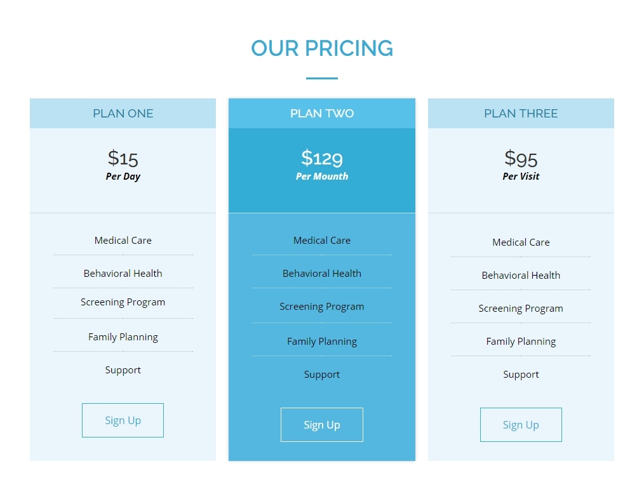The height and width of the screenshot is (480, 644).
Task: Click the Our Pricing heading
Action: point(322,48)
